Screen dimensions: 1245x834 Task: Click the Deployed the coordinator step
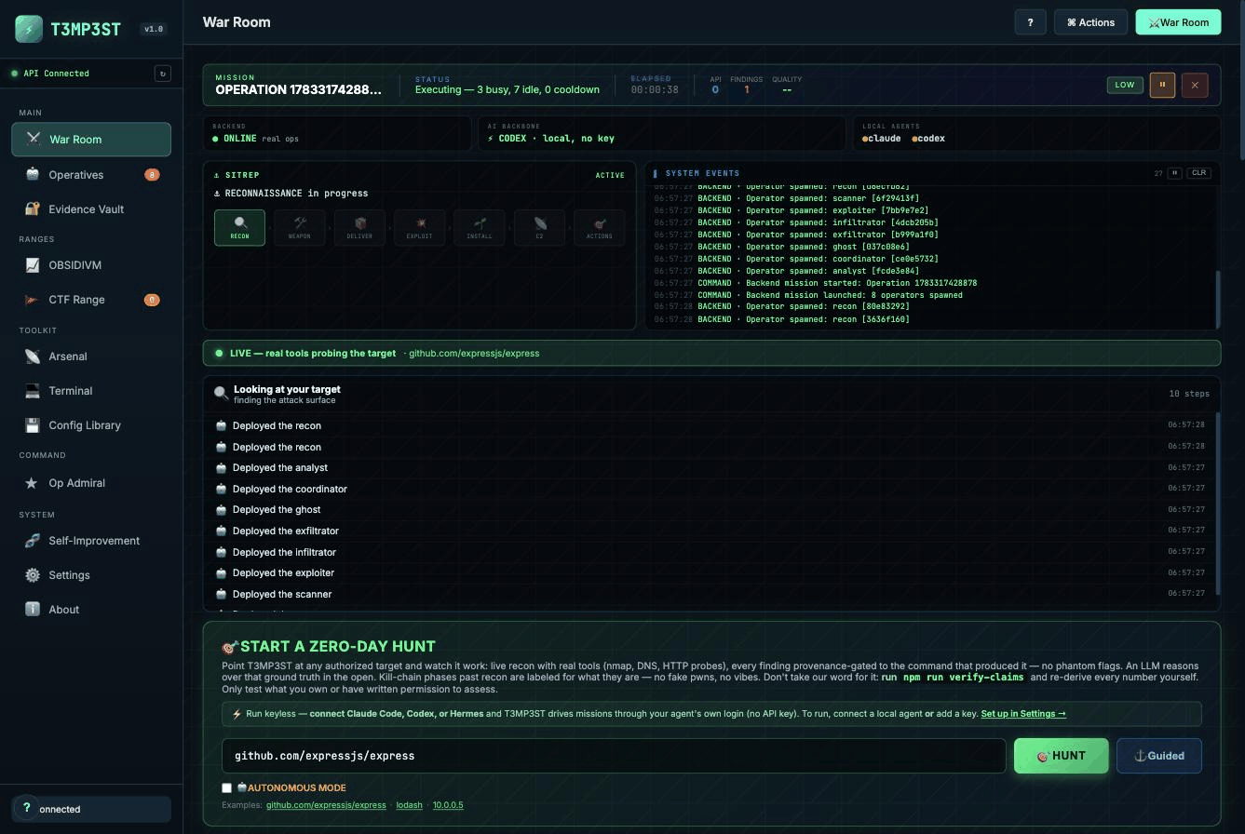coord(711,489)
